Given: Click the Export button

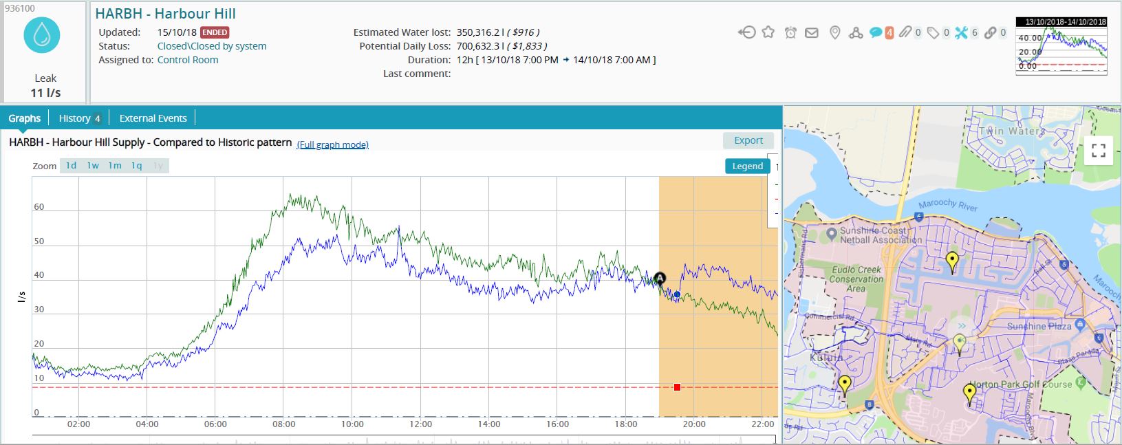Looking at the screenshot, I should pos(748,140).
